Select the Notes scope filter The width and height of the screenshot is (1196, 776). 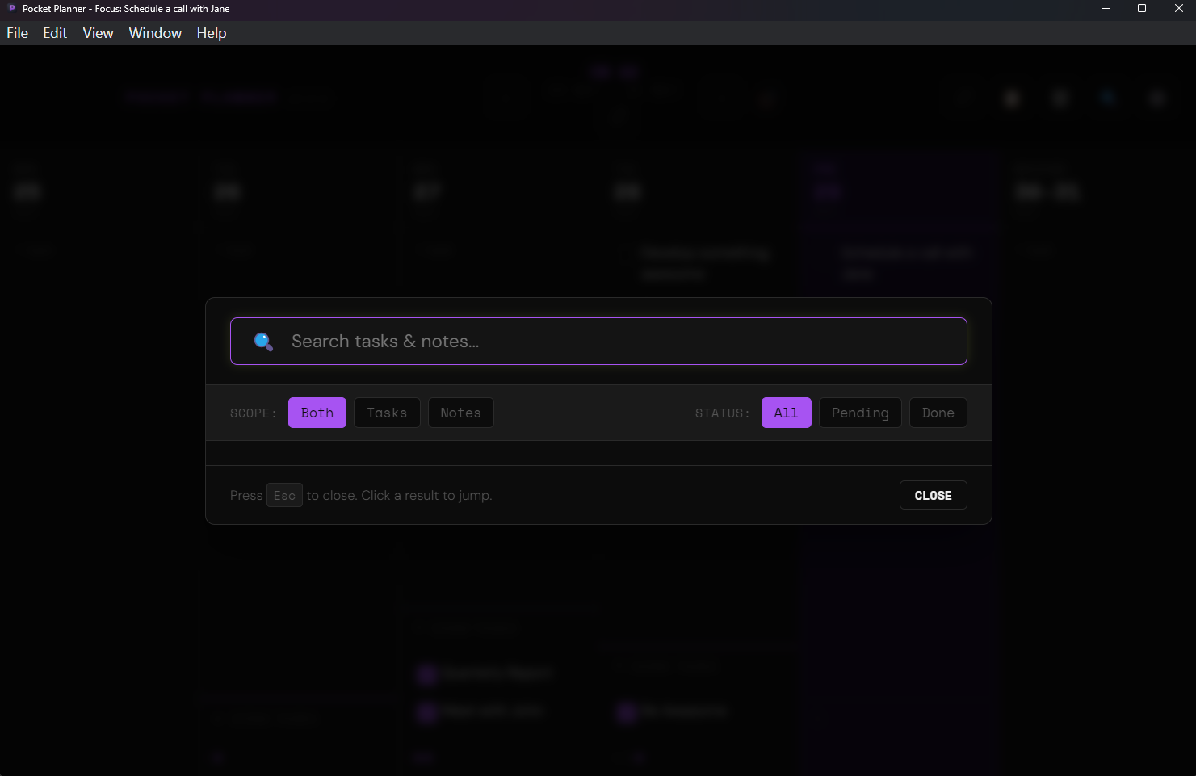(x=460, y=413)
